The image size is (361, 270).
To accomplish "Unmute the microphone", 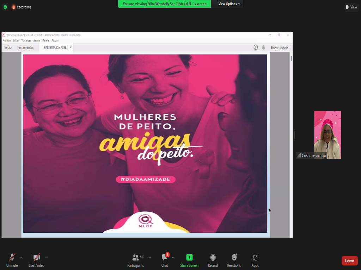I will click(12, 260).
